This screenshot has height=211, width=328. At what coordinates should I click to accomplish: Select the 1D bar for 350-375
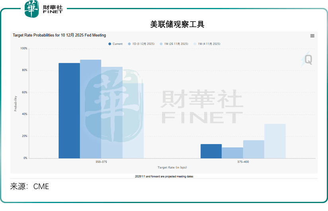coord(90,109)
